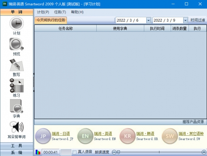Open the 瑞词·英语 link
Viewport: 207px width, 156px height.
point(103,134)
